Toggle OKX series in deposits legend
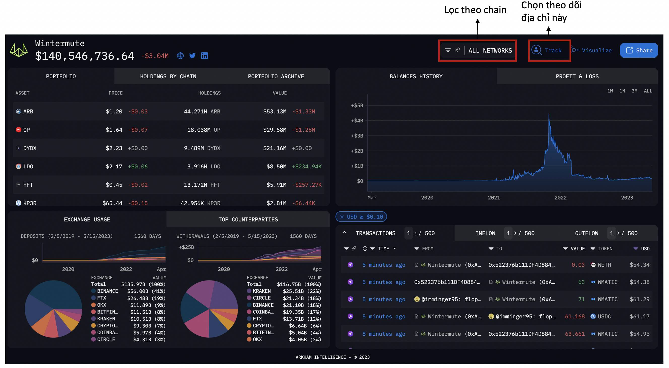Screen dimensions: 669x368 (99, 305)
